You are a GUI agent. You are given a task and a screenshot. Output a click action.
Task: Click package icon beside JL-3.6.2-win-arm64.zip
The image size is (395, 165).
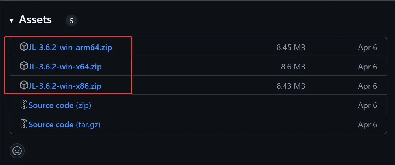[23, 47]
